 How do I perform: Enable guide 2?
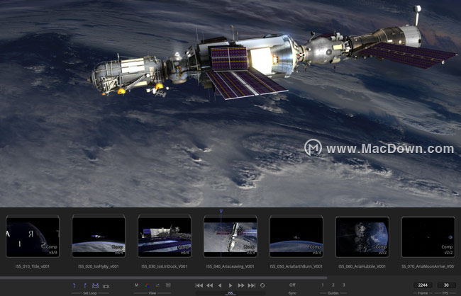(333, 285)
